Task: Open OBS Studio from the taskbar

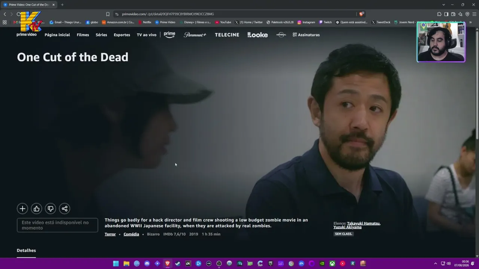Action: 219,263
